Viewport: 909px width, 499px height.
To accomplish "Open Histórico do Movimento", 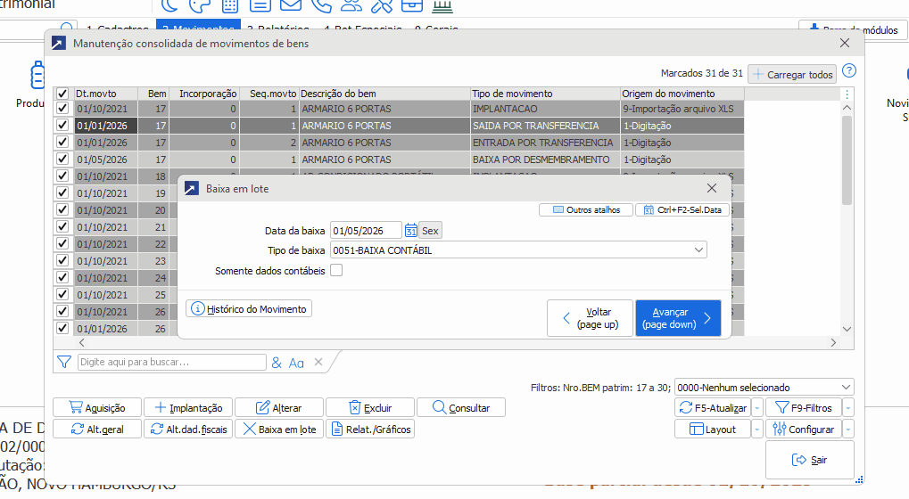I will (x=249, y=309).
